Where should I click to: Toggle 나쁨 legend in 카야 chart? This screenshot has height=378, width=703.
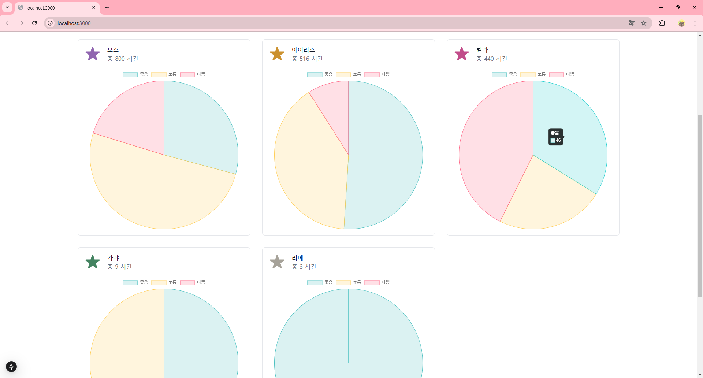[x=193, y=282]
